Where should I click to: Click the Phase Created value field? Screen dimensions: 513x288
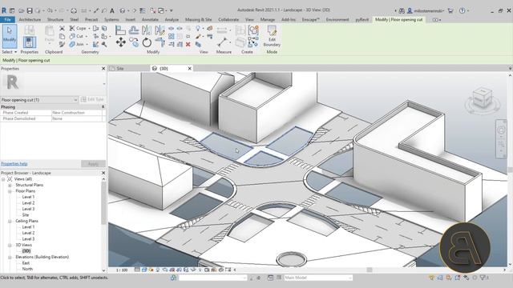77,113
